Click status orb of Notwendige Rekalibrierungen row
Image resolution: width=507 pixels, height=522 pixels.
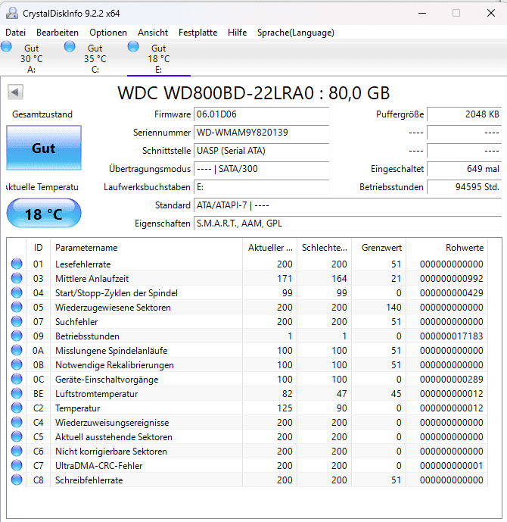coord(17,365)
